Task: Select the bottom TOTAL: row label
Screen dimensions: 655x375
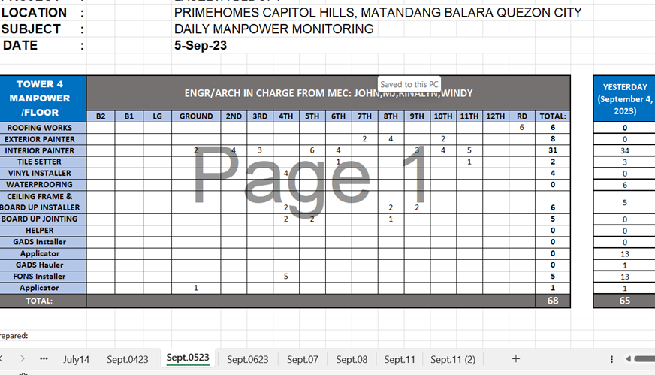Action: click(x=43, y=301)
